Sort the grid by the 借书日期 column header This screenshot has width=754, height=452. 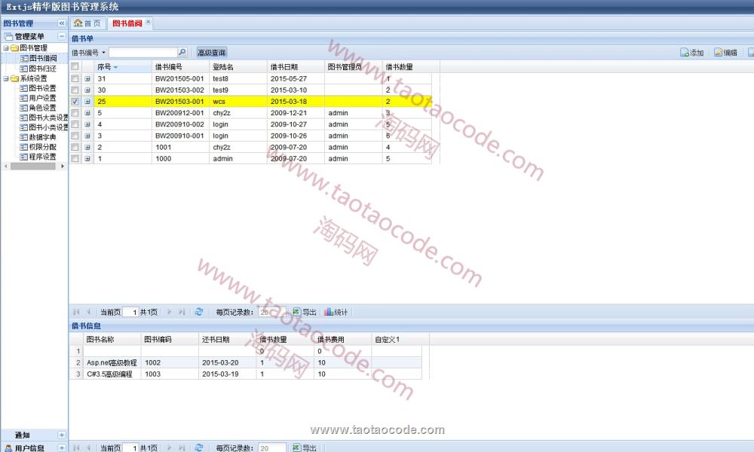point(284,67)
